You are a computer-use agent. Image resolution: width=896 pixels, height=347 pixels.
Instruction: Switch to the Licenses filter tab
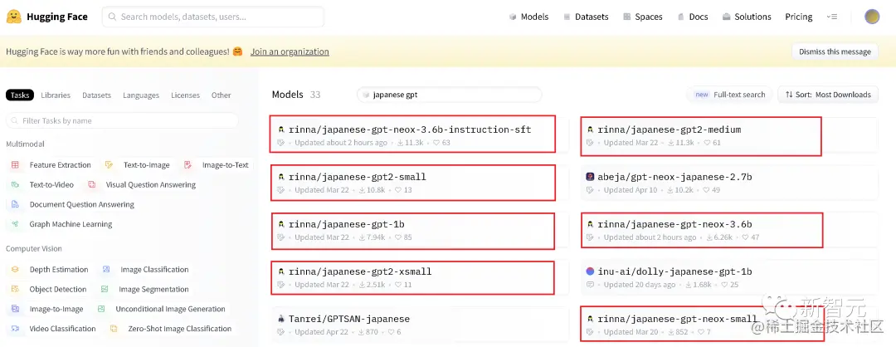[x=185, y=95]
